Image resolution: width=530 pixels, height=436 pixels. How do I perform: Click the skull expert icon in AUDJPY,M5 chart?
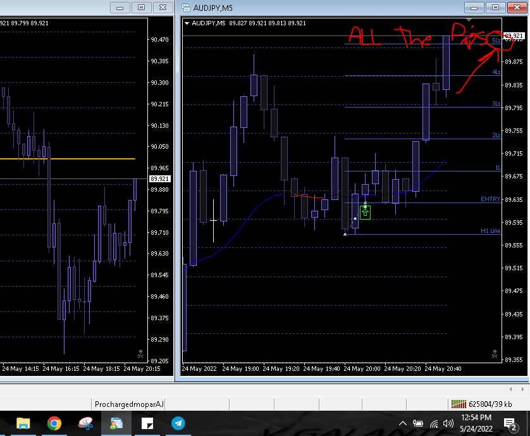point(495,354)
